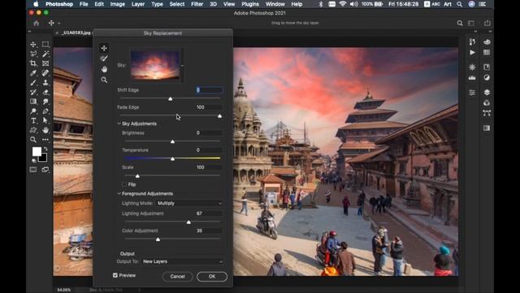The width and height of the screenshot is (520, 293).
Task: Open the Lighting Mode Multiply dropdown
Action: coord(189,203)
